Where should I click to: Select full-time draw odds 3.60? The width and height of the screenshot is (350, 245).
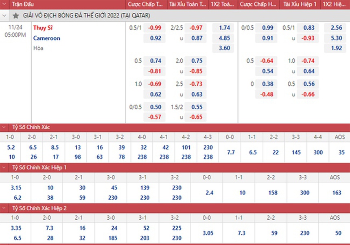point(224,48)
